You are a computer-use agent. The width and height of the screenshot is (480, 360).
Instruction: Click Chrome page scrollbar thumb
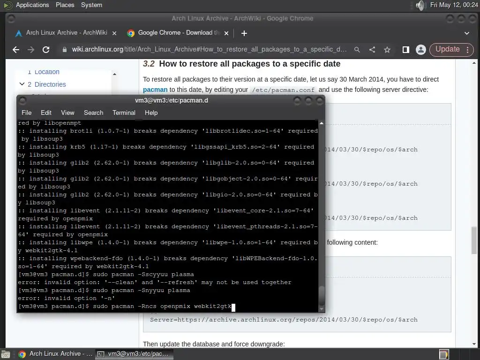pyautogui.click(x=474, y=240)
